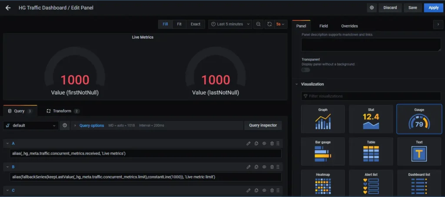
Task: Edit query B with pencil icon
Action: (248, 167)
